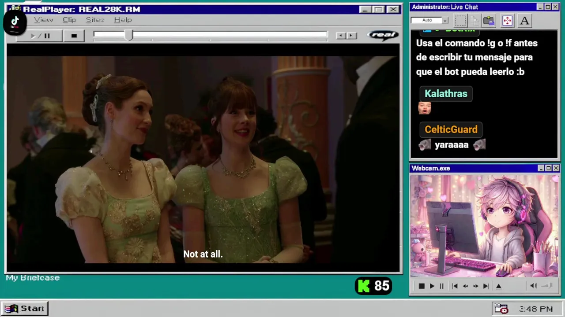Click the RealPlayer video display area
565x317 pixels.
click(203, 158)
